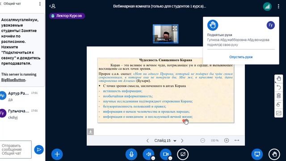Advance to the next slide
Image resolution: width=286 pixels, height=161 pixels.
(182, 140)
